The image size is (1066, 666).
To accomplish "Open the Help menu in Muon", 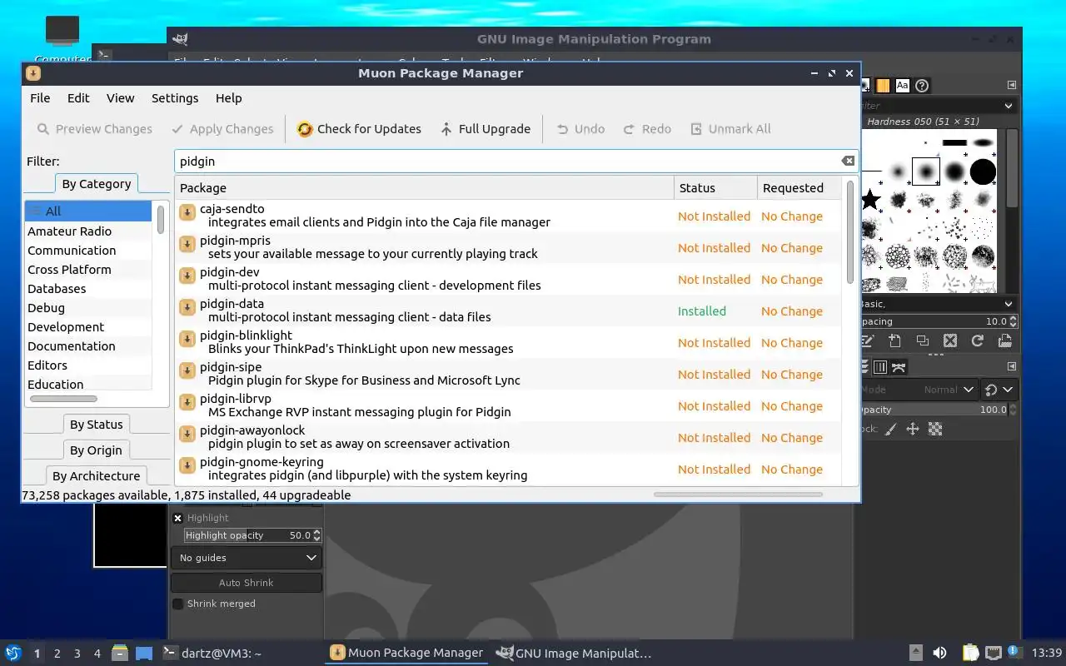I will click(x=228, y=97).
